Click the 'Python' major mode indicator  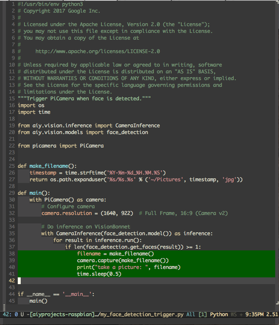tap(219, 314)
